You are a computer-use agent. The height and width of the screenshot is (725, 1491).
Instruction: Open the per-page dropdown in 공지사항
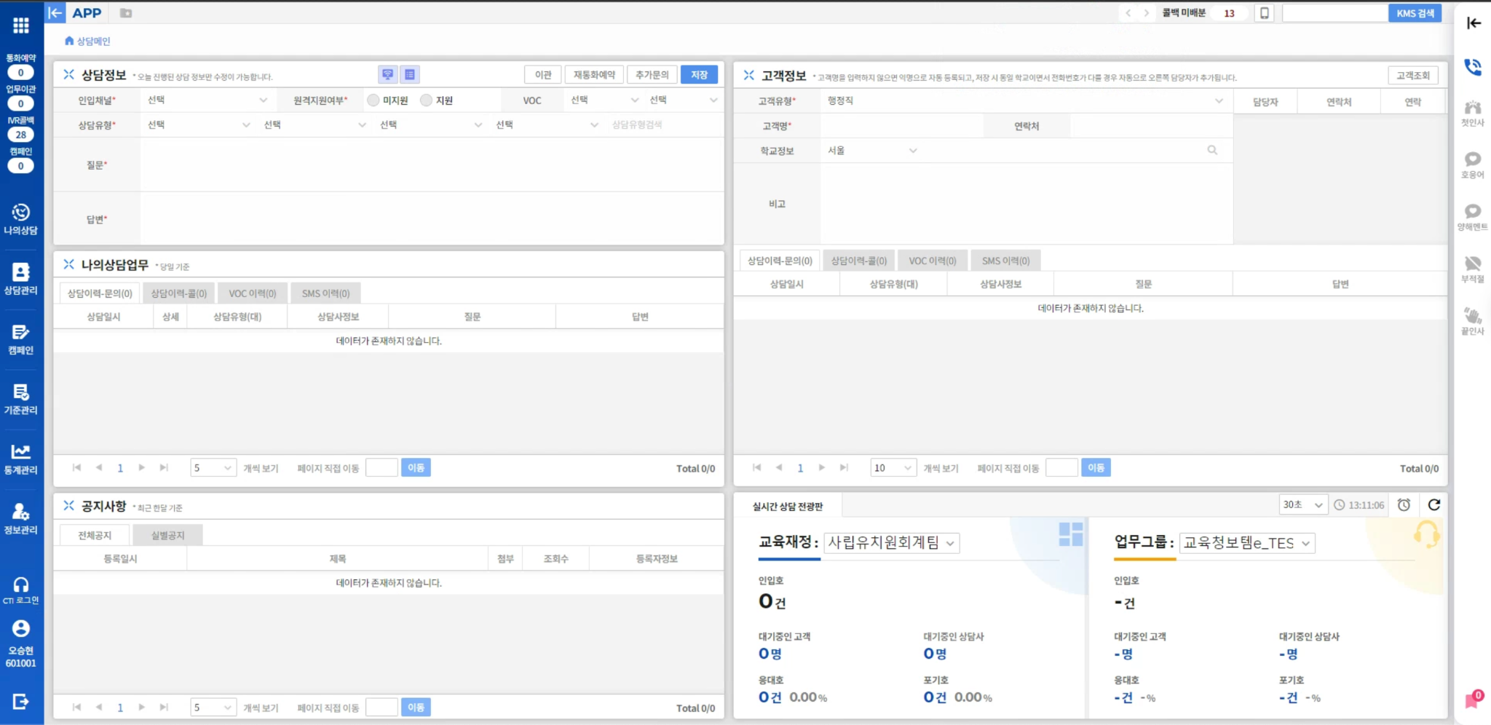point(213,707)
